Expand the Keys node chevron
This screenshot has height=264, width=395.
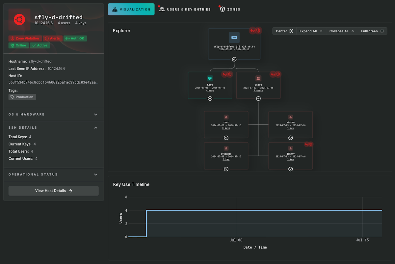click(210, 98)
